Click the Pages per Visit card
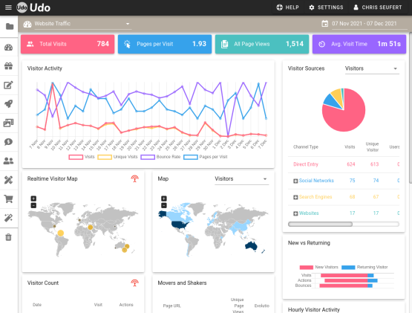 [165, 44]
